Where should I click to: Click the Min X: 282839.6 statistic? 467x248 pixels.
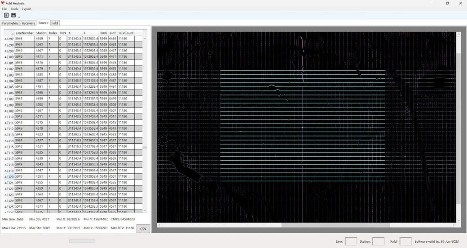(x=68, y=219)
